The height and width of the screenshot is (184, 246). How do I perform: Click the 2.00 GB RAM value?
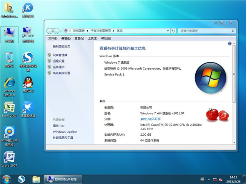point(146,135)
